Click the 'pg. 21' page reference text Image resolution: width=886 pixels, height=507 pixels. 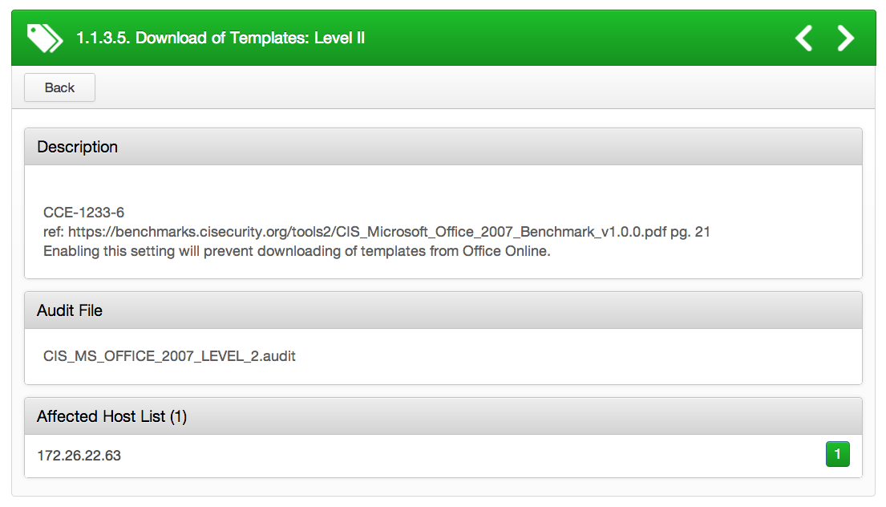tap(690, 232)
